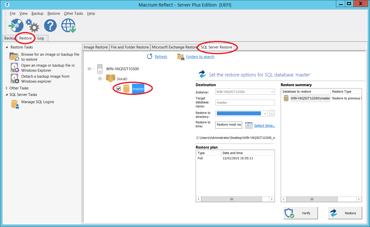Open the settings gears toolbar icon

coord(33,25)
